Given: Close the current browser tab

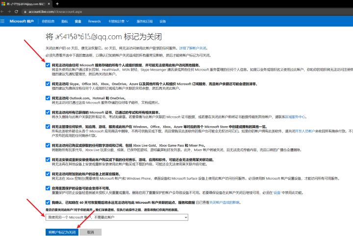Looking at the screenshot, I should click(49, 4).
